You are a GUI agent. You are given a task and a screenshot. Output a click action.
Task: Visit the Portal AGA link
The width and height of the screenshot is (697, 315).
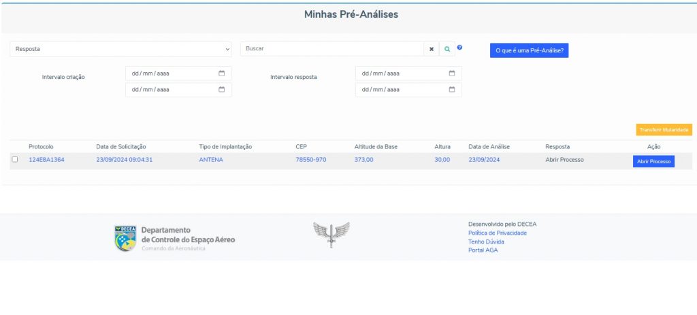(483, 250)
